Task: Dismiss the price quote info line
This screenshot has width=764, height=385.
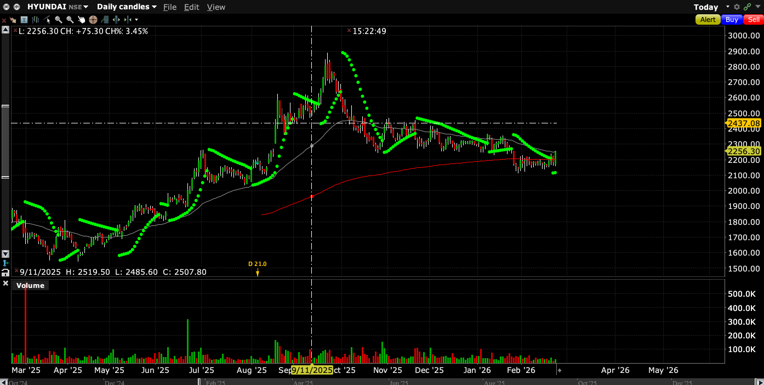Action: point(349,31)
